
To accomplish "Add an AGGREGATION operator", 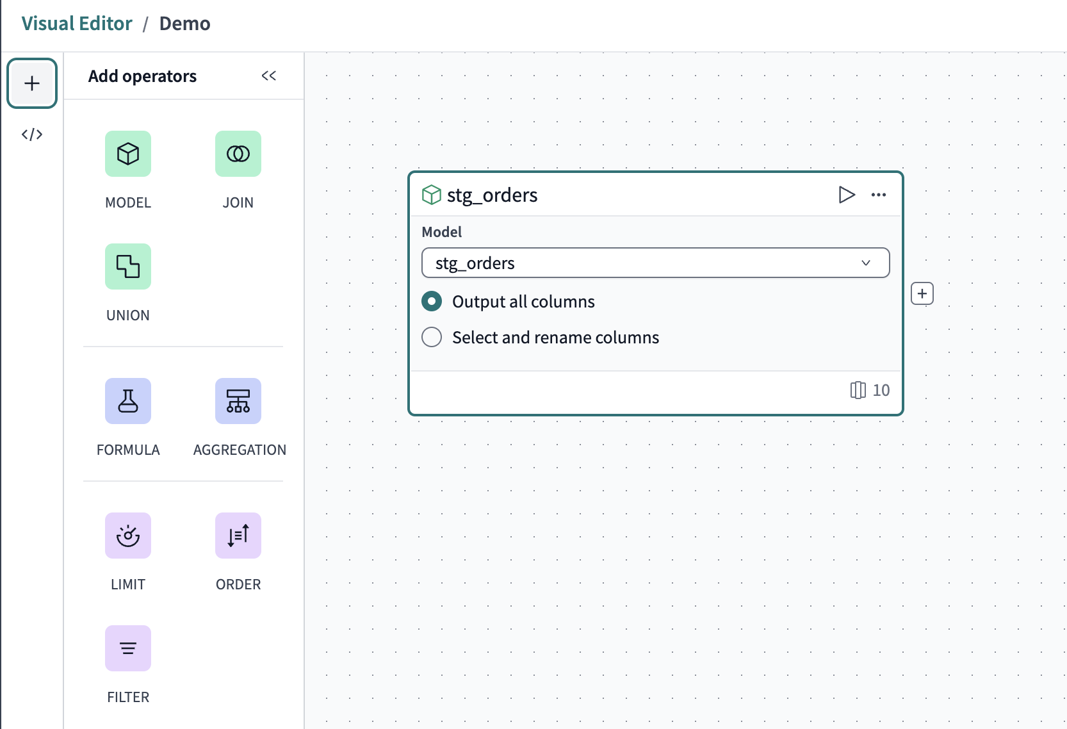I will [x=238, y=401].
